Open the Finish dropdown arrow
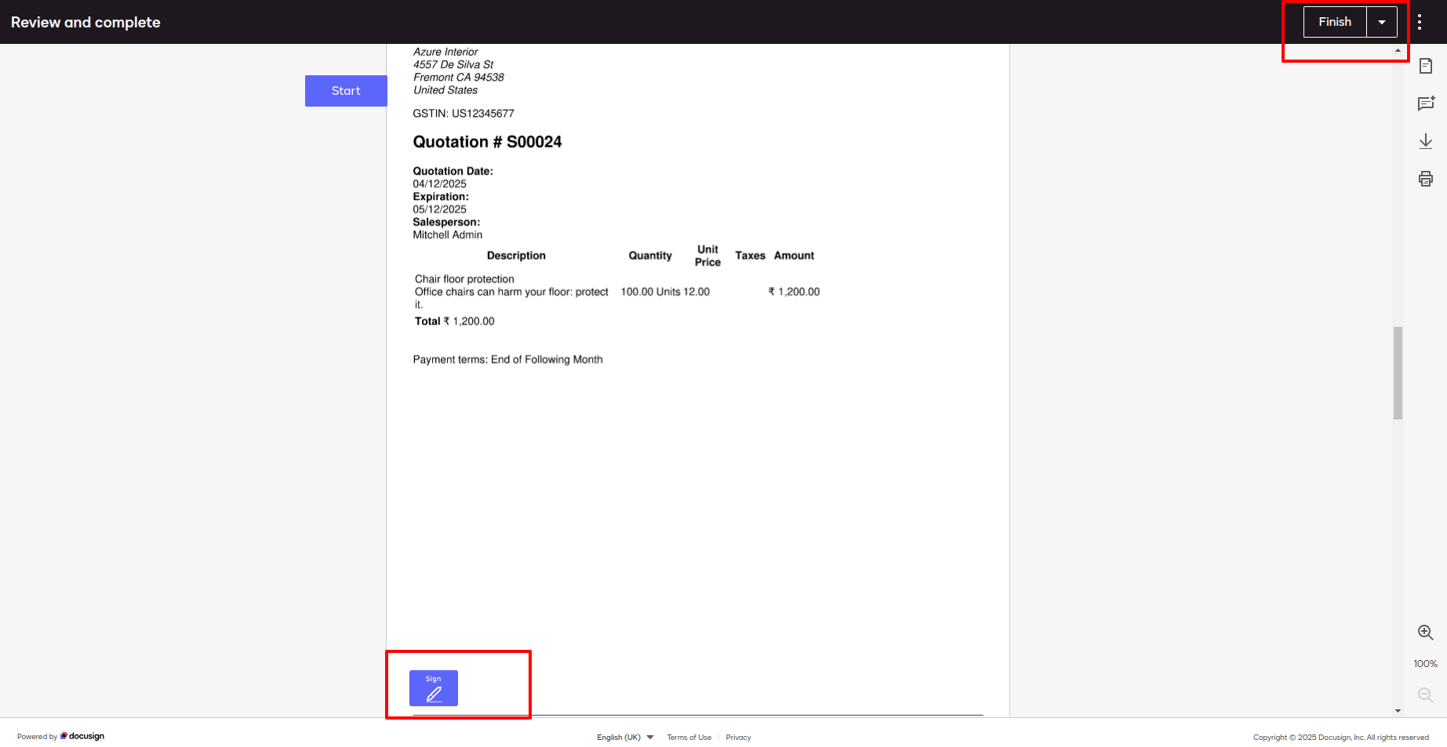Screen dimensions: 1447x747 click(1382, 22)
